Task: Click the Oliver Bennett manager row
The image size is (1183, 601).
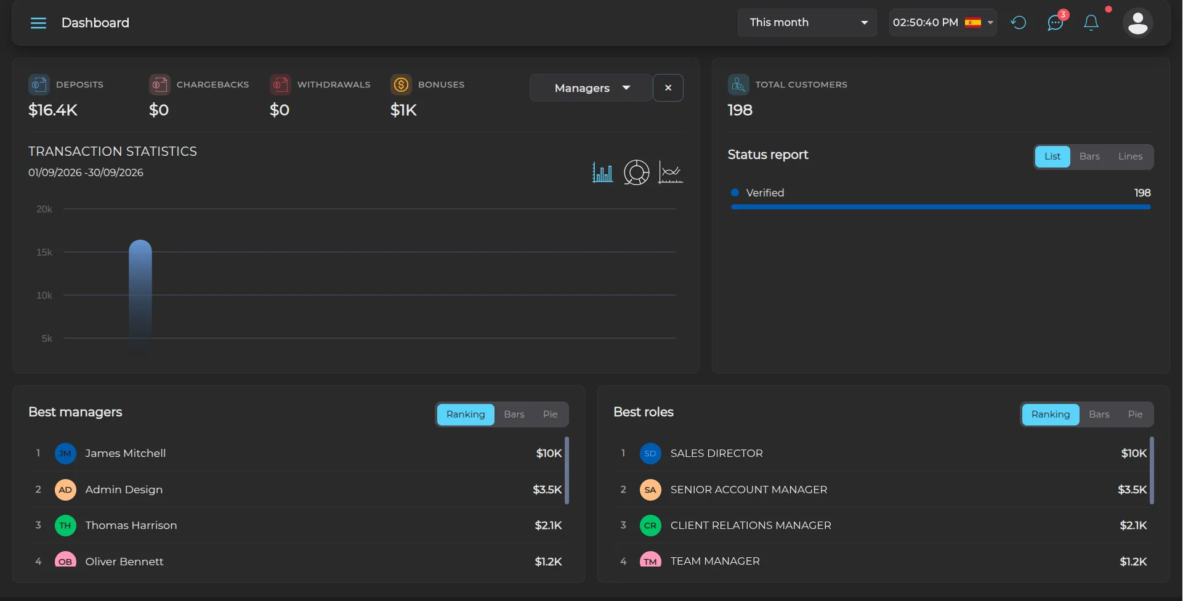Action: 296,559
